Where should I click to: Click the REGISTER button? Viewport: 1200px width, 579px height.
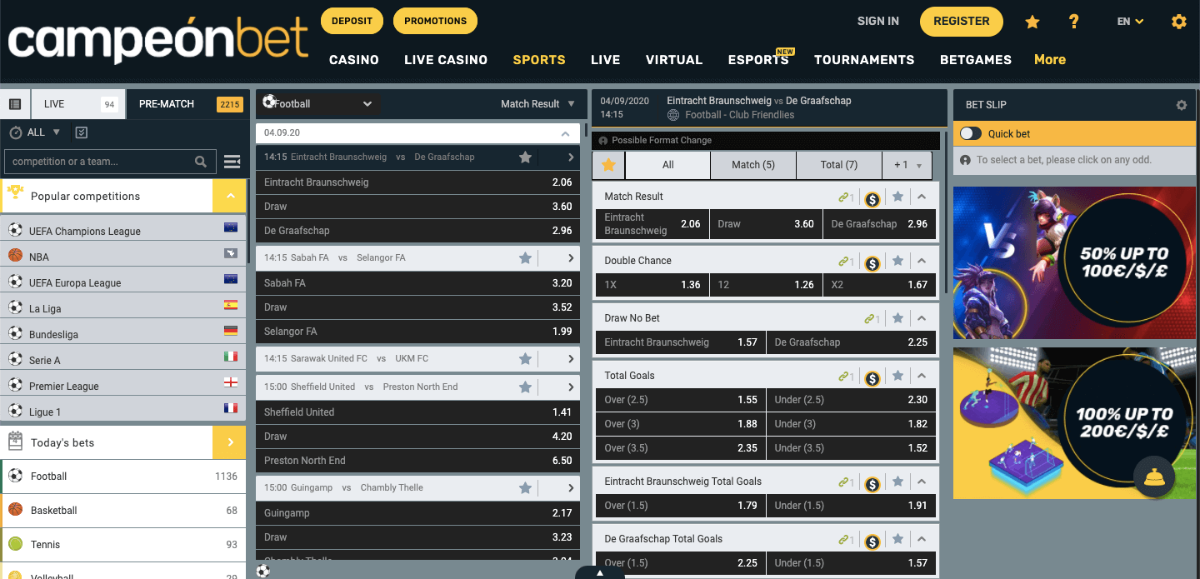[x=961, y=22]
